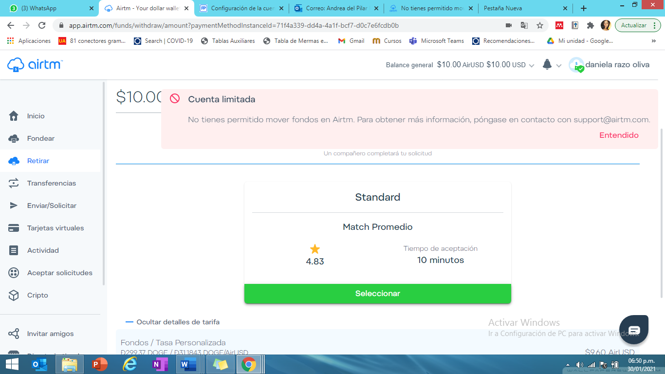Go back with browser back arrow

click(11, 25)
